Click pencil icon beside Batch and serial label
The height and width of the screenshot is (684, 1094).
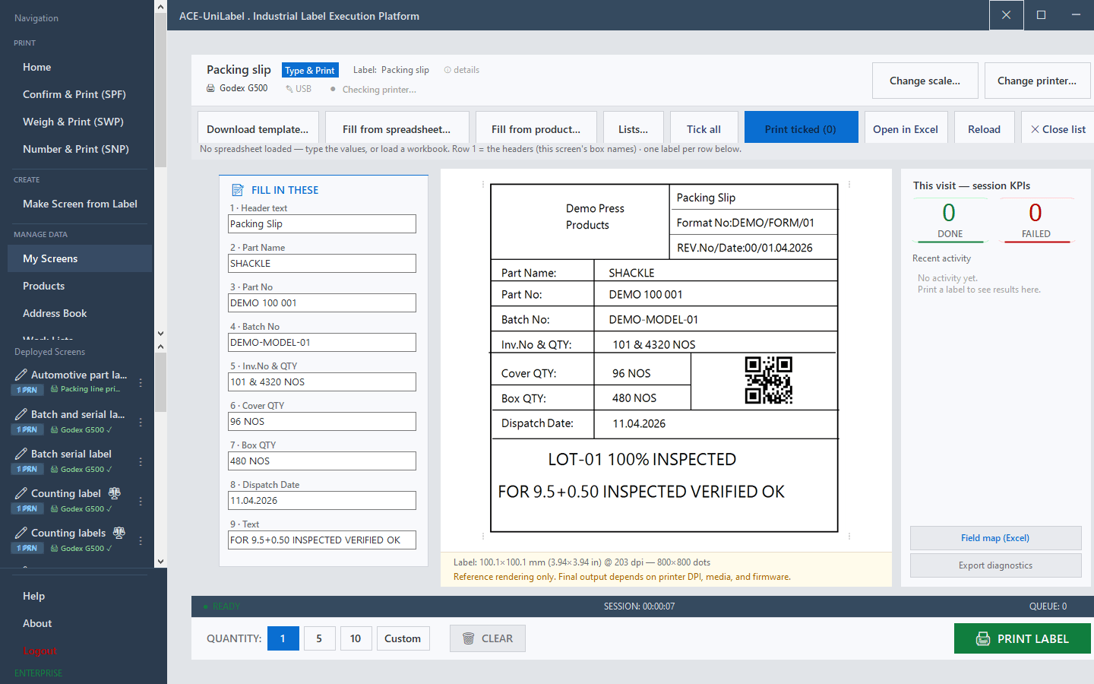tap(21, 414)
